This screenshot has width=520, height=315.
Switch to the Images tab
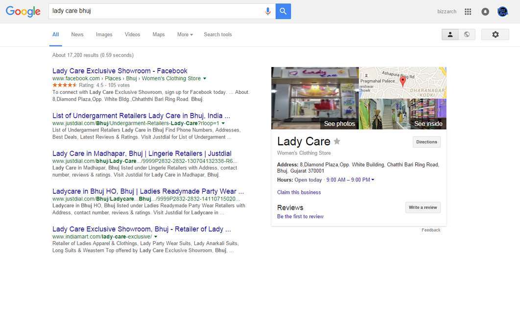[x=104, y=34]
